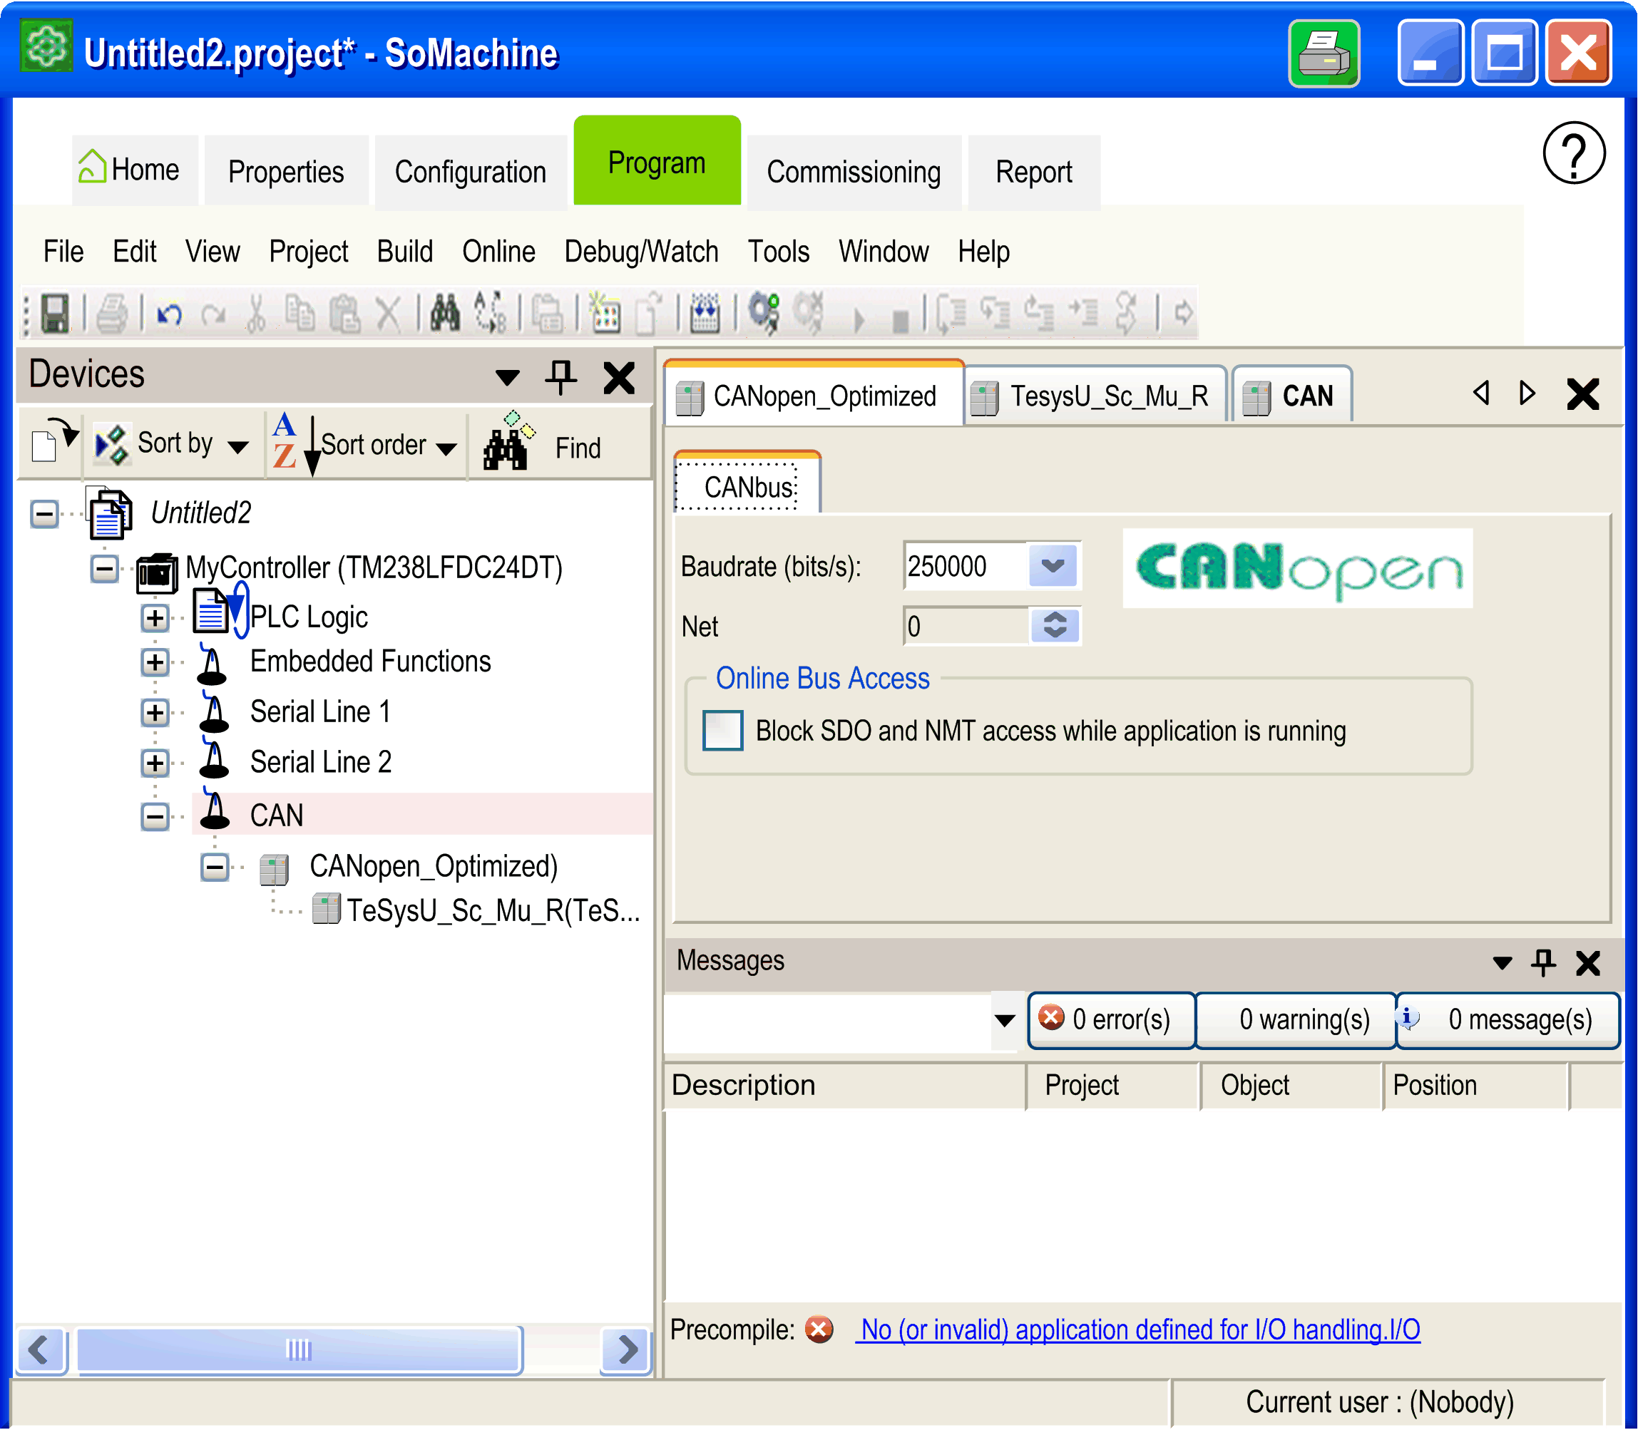The height and width of the screenshot is (1430, 1638).
Task: Open the Baudrate dropdown list
Action: (1052, 566)
